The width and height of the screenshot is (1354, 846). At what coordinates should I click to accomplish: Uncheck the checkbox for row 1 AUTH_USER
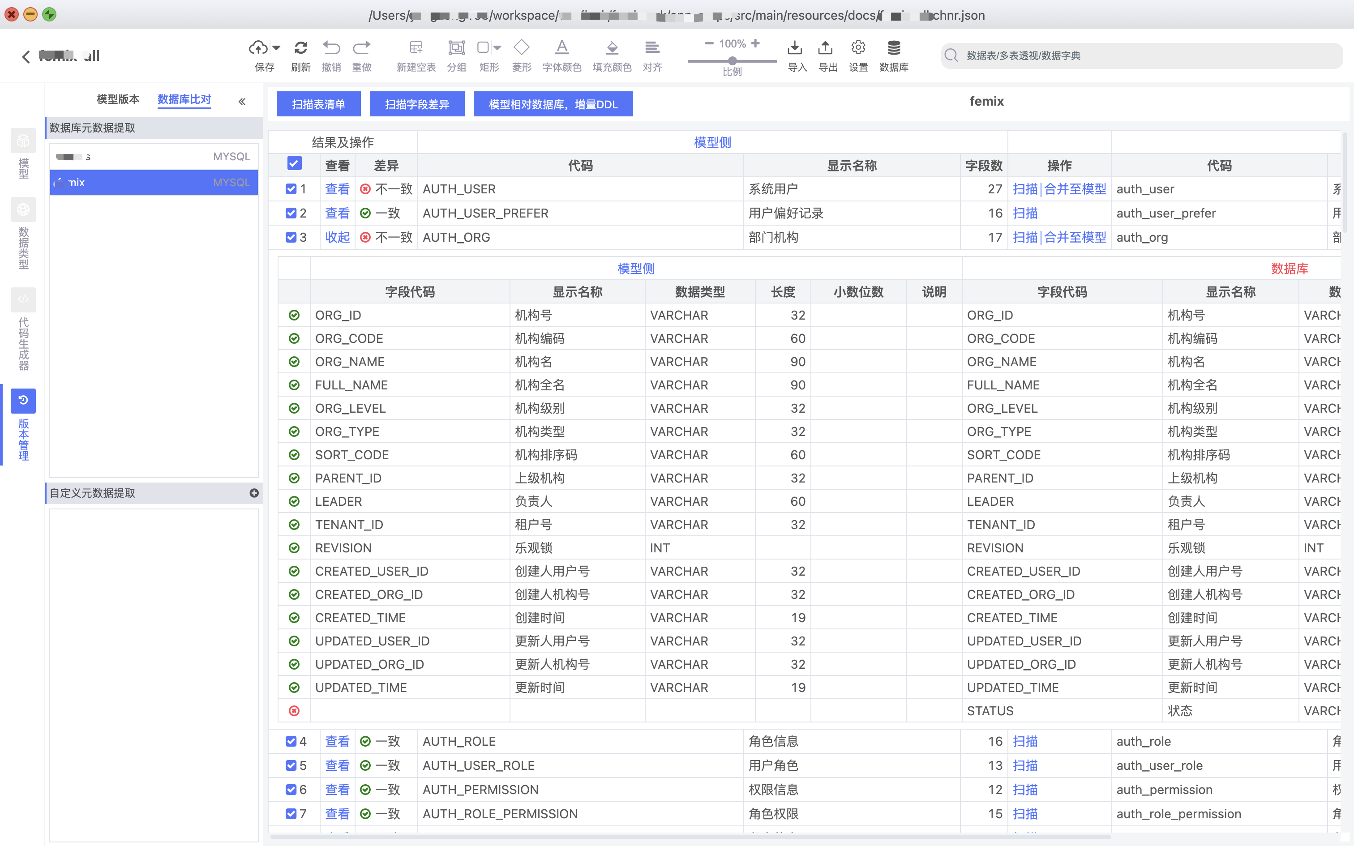click(x=291, y=189)
